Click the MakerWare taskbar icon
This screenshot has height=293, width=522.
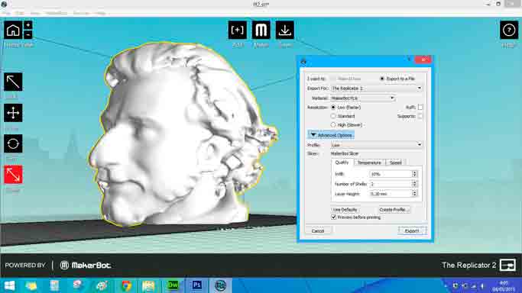220,285
